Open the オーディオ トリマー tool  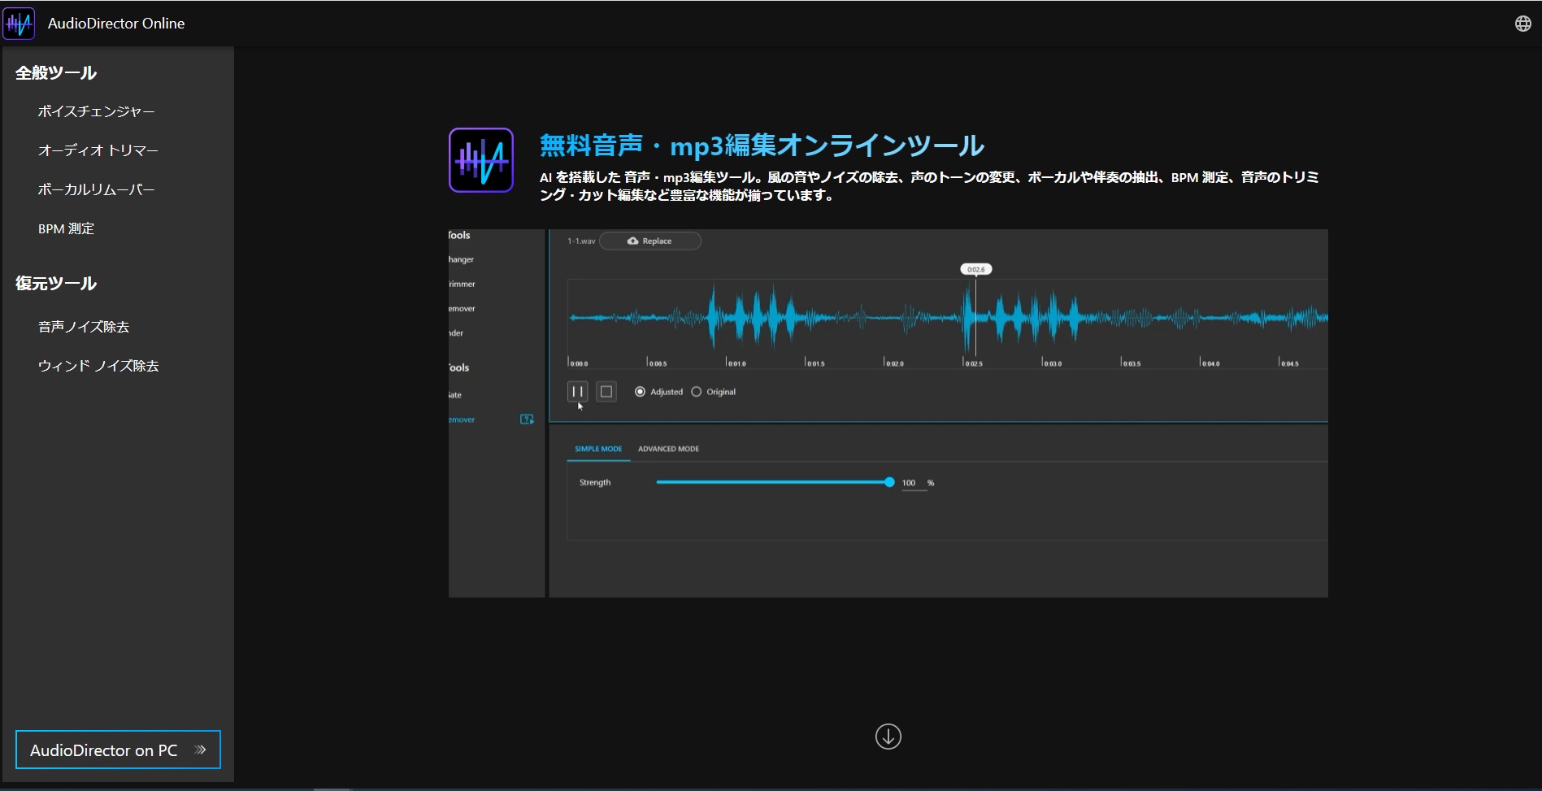point(100,150)
